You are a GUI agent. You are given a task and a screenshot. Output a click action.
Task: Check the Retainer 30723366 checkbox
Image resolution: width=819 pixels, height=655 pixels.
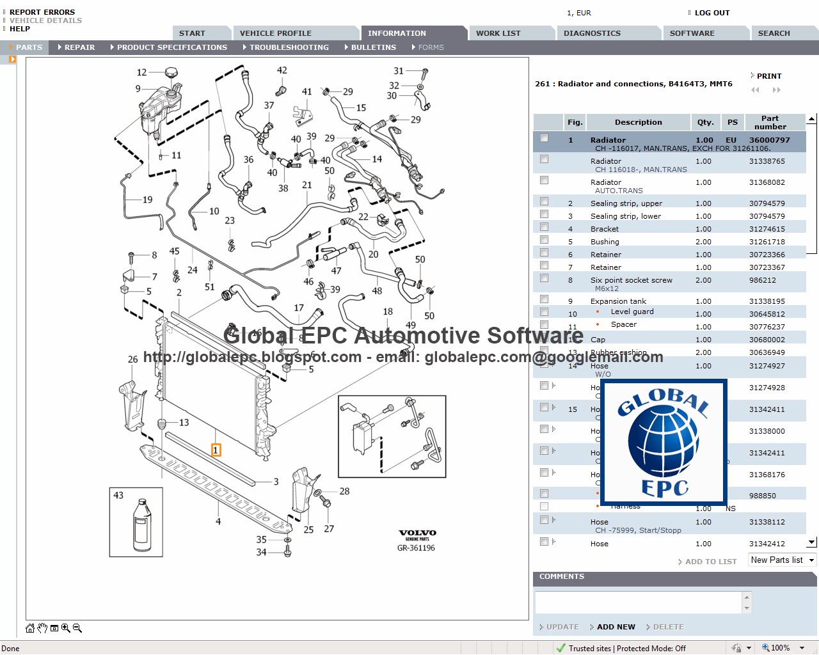544,253
